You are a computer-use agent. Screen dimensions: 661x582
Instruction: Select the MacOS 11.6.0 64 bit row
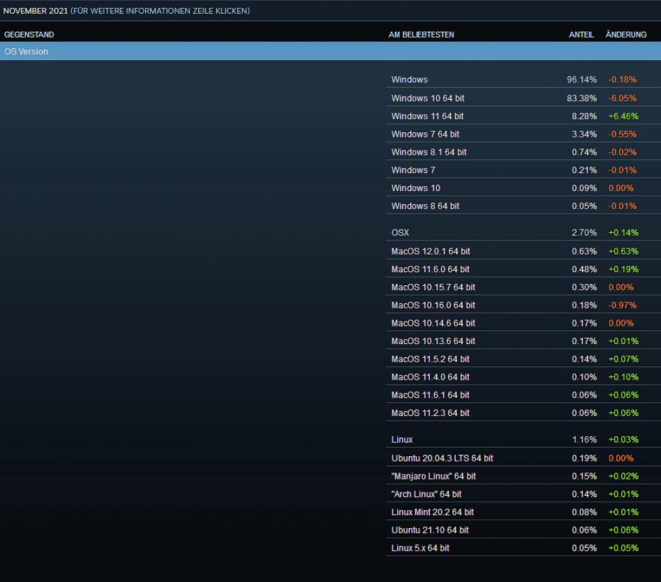coord(523,269)
